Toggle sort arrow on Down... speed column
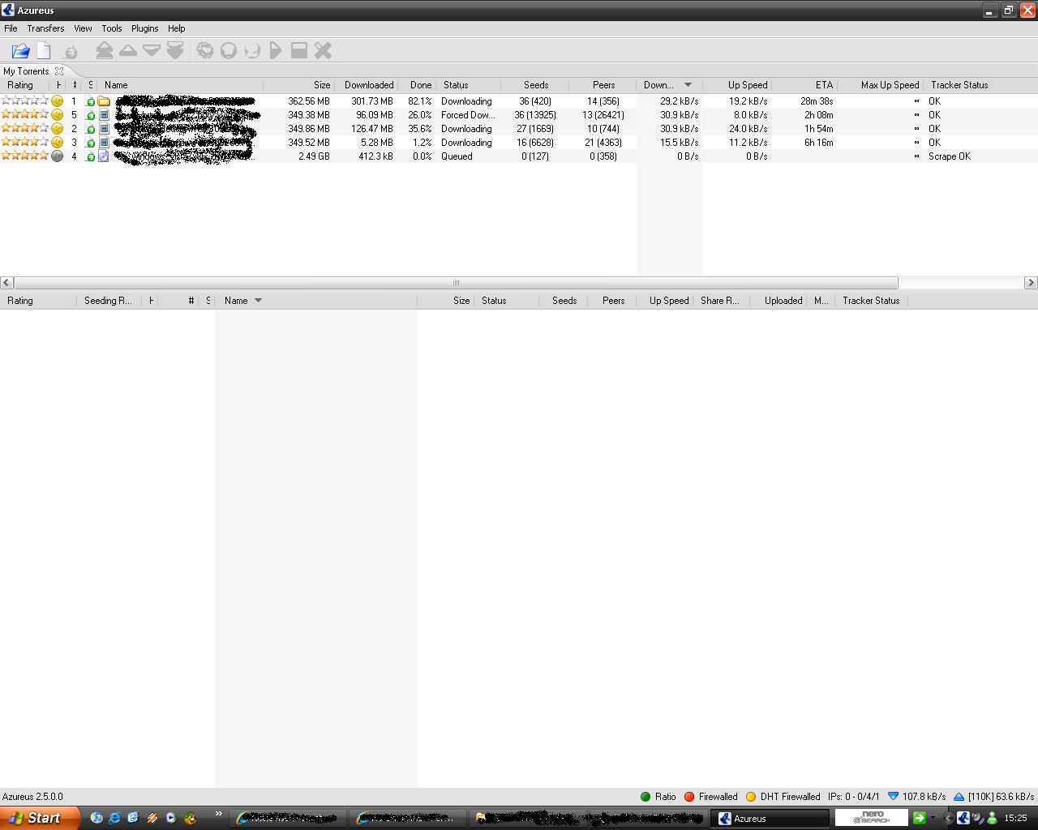 688,85
